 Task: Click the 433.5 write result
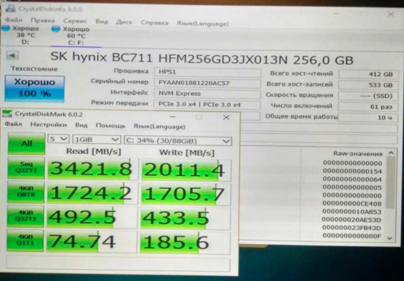coord(185,218)
